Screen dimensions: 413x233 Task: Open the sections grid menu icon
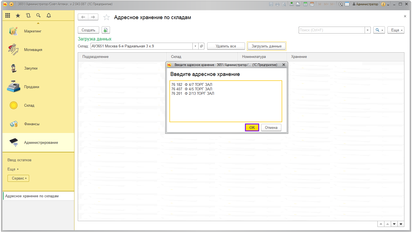(8, 16)
